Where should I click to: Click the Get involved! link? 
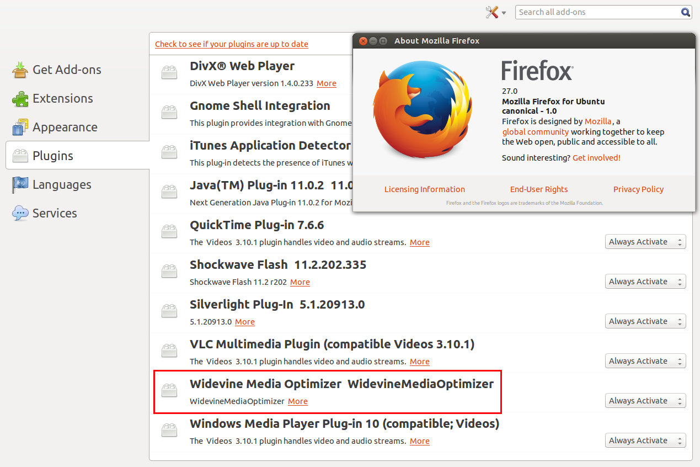(596, 158)
